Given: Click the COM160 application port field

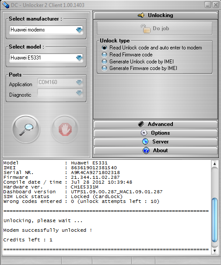Looking at the screenshot, I should click(60, 82).
